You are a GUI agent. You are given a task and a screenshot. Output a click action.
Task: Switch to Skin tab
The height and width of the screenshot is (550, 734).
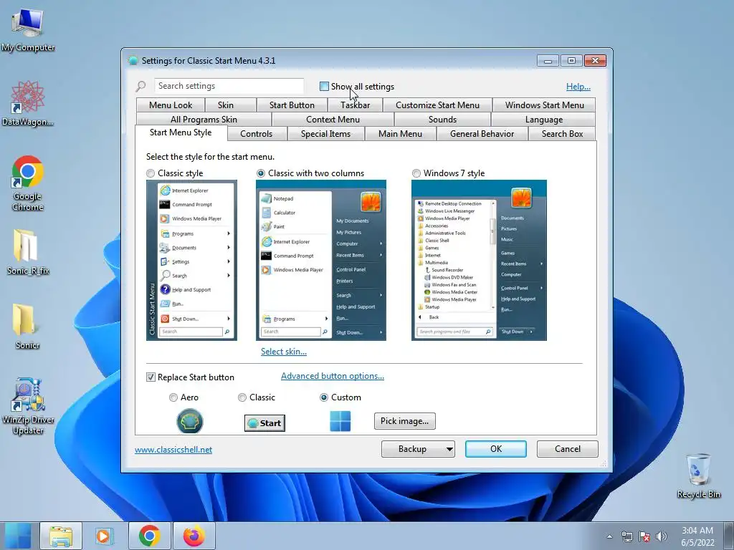click(x=226, y=105)
